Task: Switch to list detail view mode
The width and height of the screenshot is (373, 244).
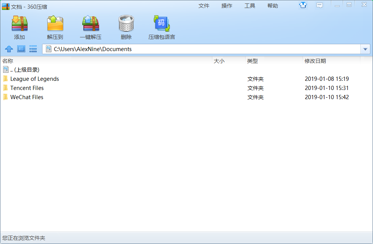Action: [x=33, y=49]
